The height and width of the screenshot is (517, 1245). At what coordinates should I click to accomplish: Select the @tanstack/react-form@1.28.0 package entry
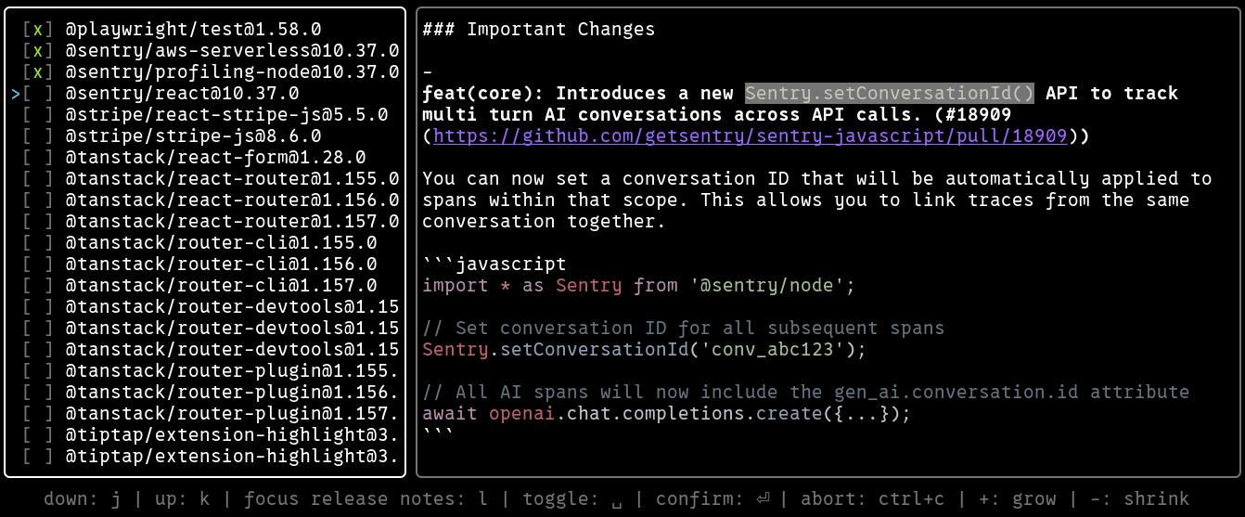pos(215,158)
